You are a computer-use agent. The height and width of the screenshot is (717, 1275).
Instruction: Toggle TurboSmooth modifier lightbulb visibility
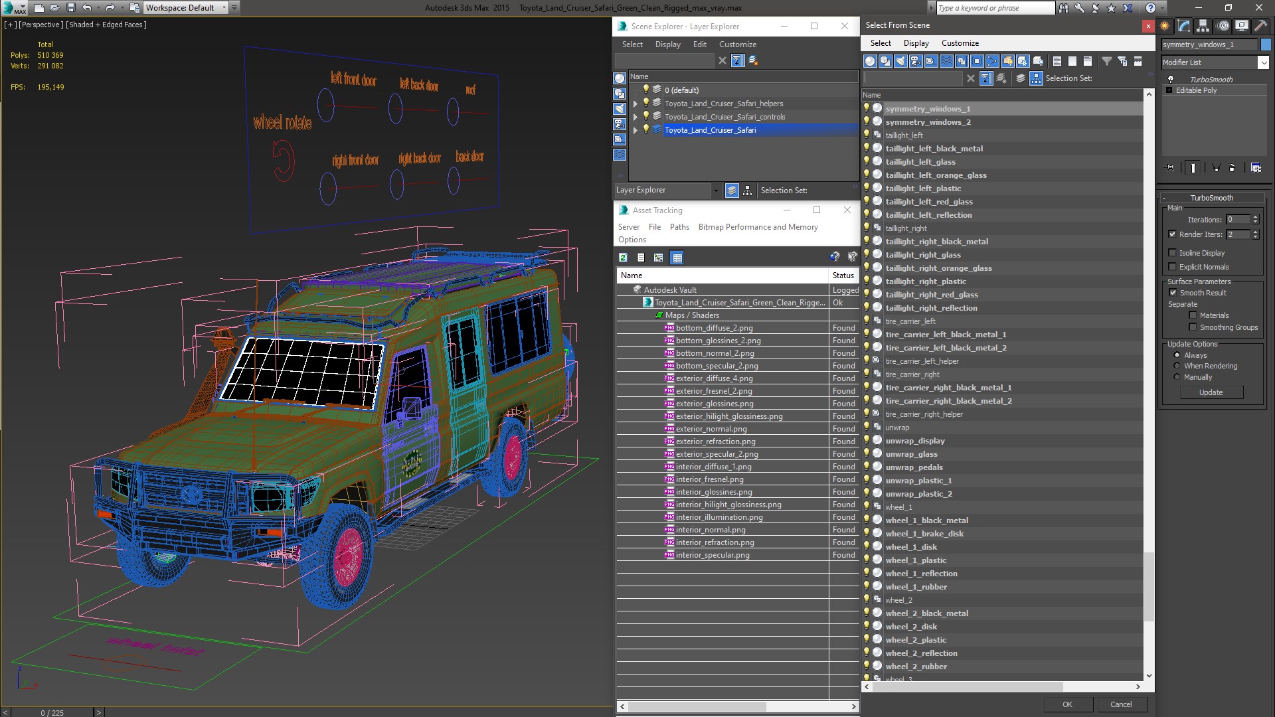(x=1170, y=80)
